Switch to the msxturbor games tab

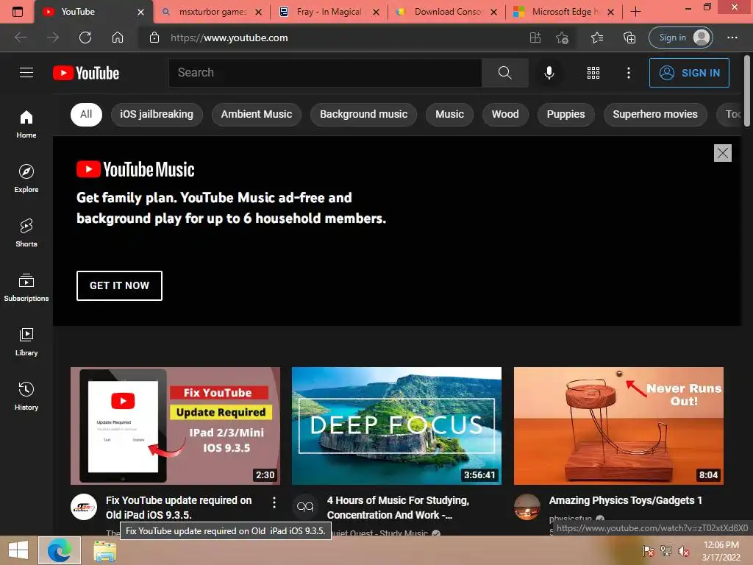click(212, 12)
